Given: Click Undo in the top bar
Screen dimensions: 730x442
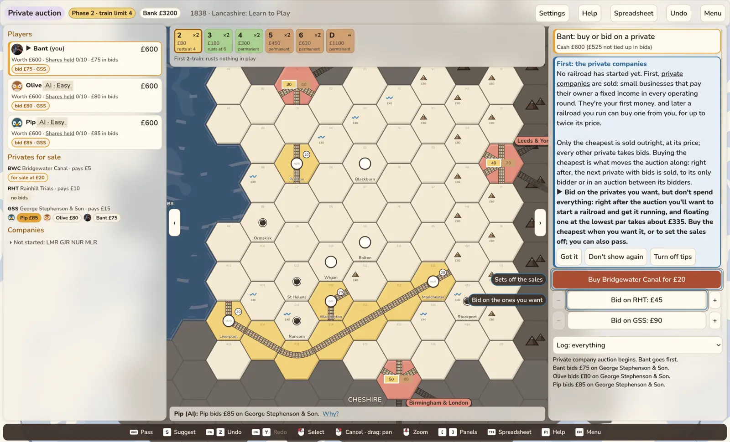Looking at the screenshot, I should tap(678, 13).
